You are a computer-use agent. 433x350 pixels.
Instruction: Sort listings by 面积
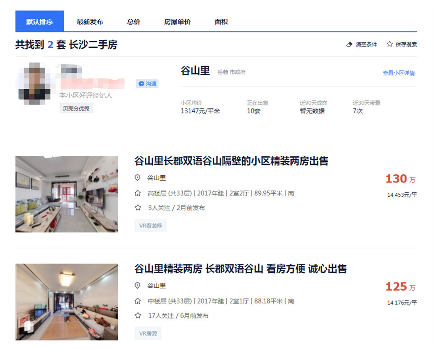click(x=221, y=22)
